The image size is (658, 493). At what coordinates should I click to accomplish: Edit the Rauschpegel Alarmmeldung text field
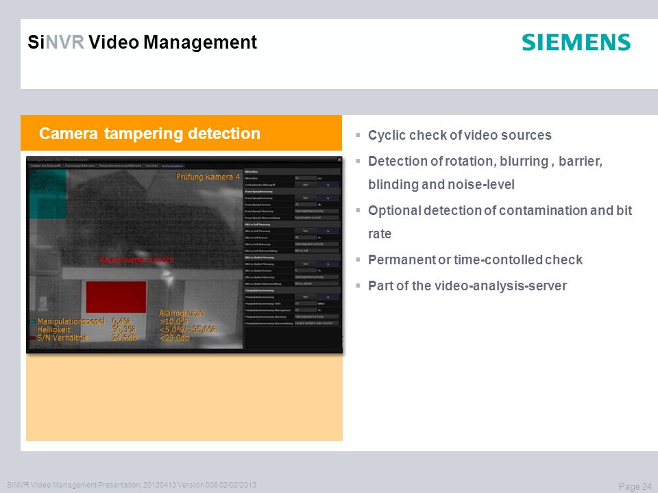coord(317,218)
